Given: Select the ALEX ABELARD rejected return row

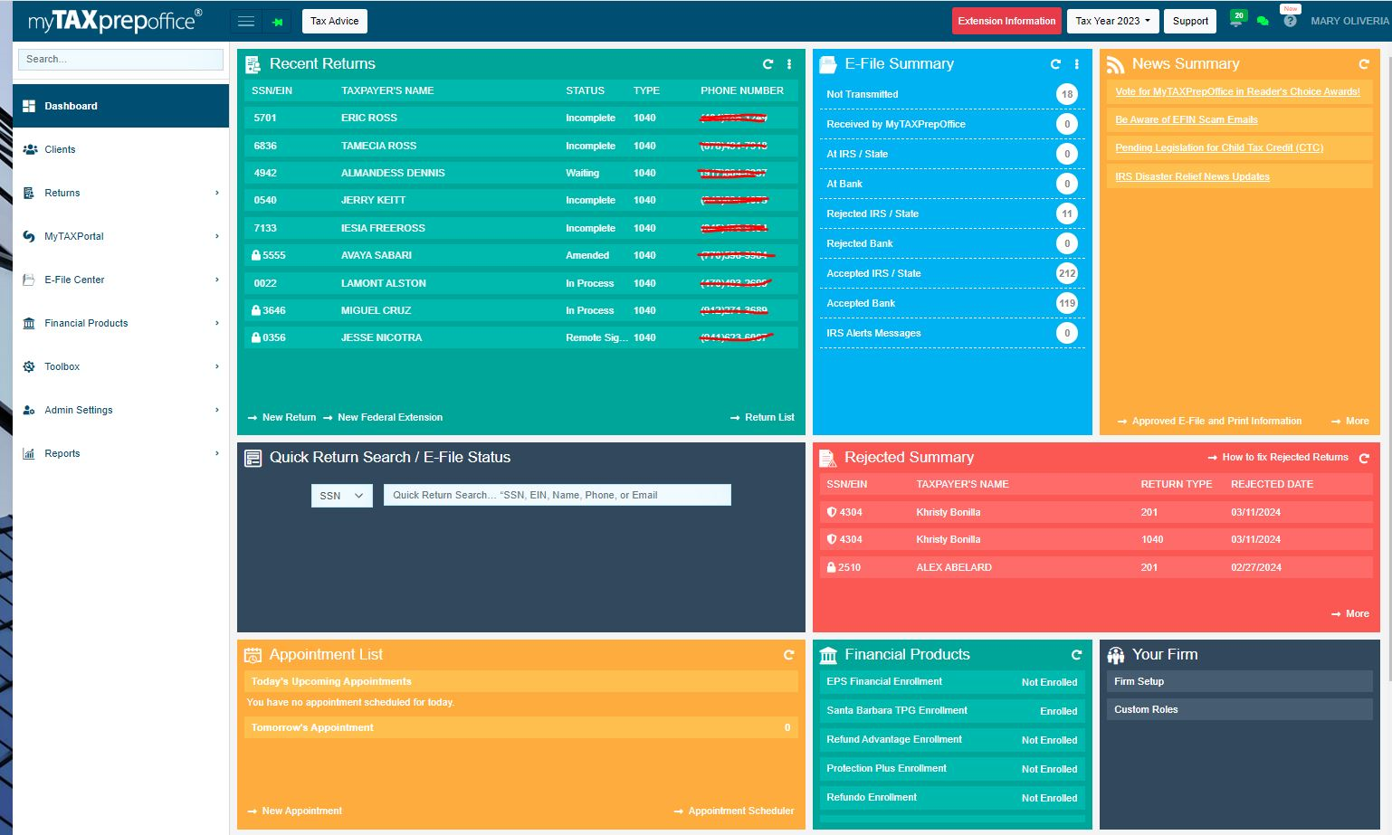Looking at the screenshot, I should click(x=1096, y=567).
